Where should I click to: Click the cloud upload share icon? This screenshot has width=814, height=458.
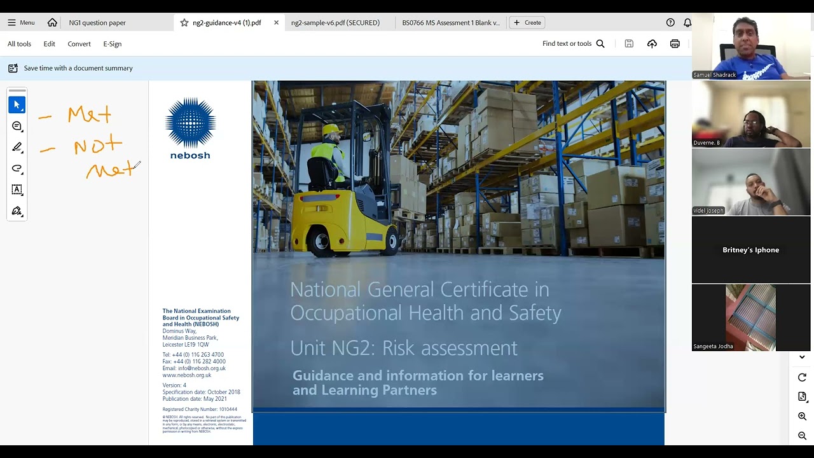tap(652, 44)
